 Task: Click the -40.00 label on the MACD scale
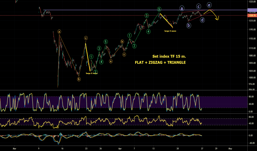251,143
